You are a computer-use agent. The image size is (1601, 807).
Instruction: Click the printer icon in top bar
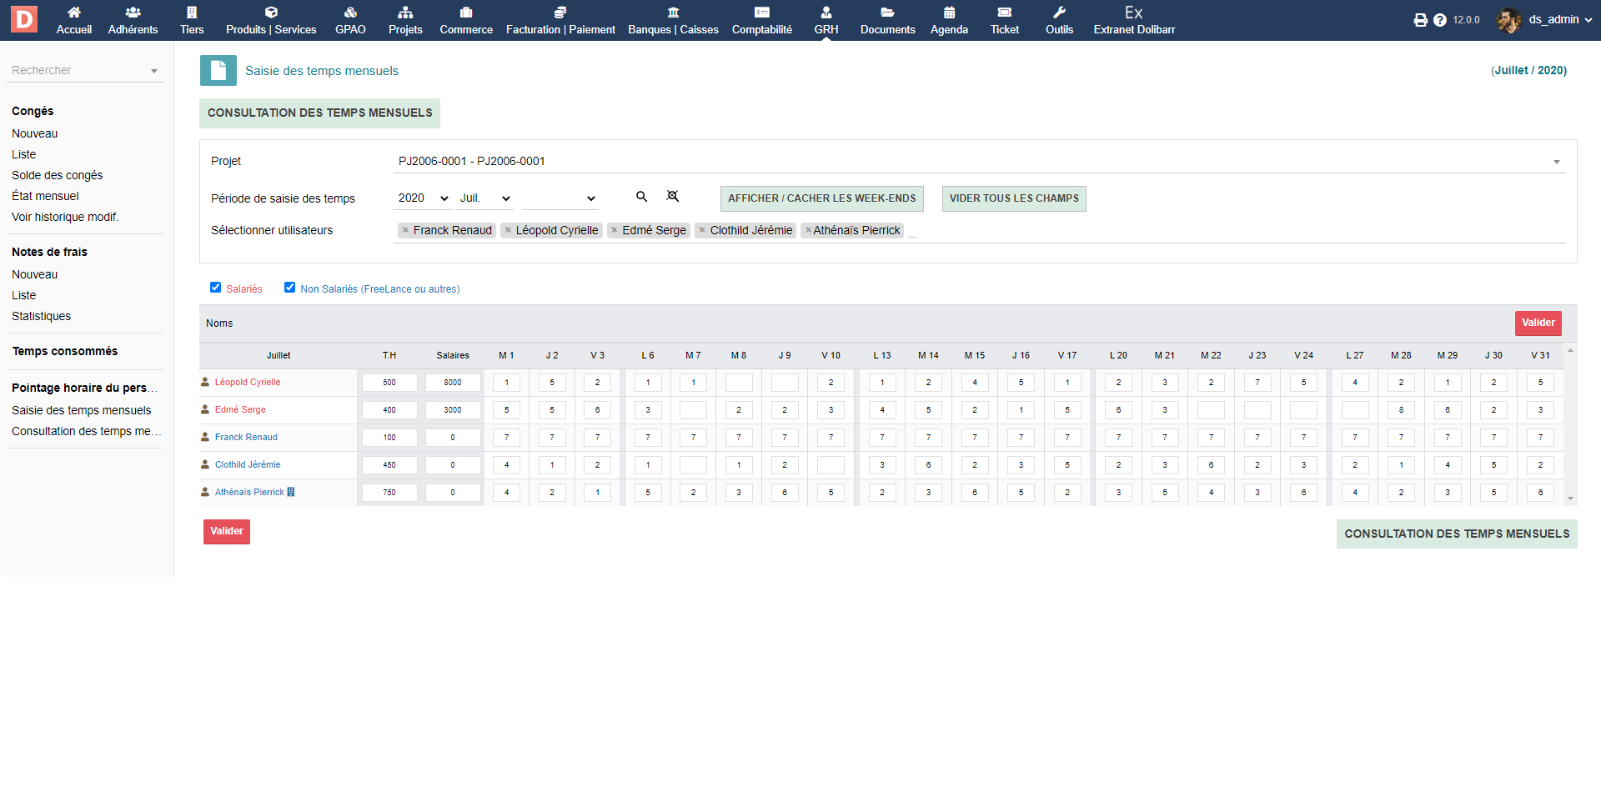(1420, 20)
